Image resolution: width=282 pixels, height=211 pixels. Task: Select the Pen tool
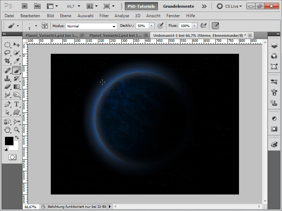click(x=7, y=104)
